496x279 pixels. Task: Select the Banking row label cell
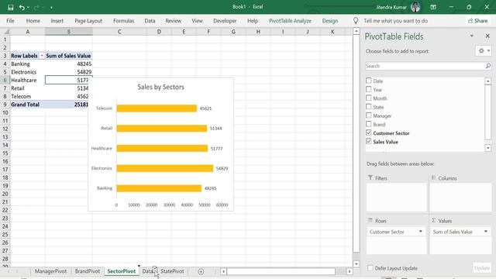[28, 64]
